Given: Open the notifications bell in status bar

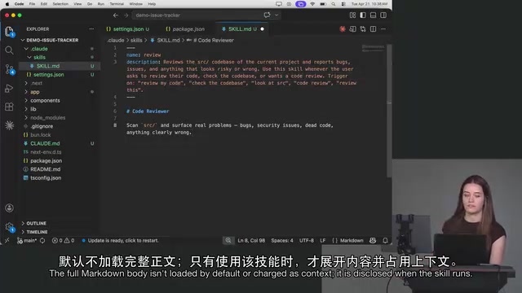Looking at the screenshot, I should click(x=385, y=241).
